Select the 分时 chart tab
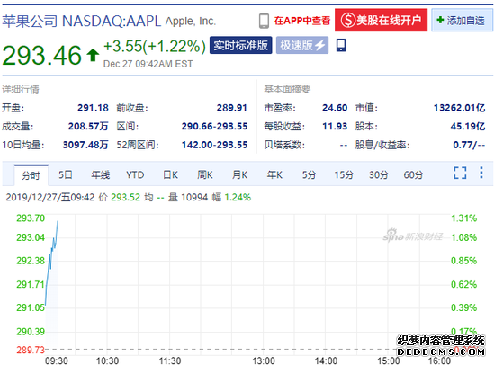 click(31, 175)
